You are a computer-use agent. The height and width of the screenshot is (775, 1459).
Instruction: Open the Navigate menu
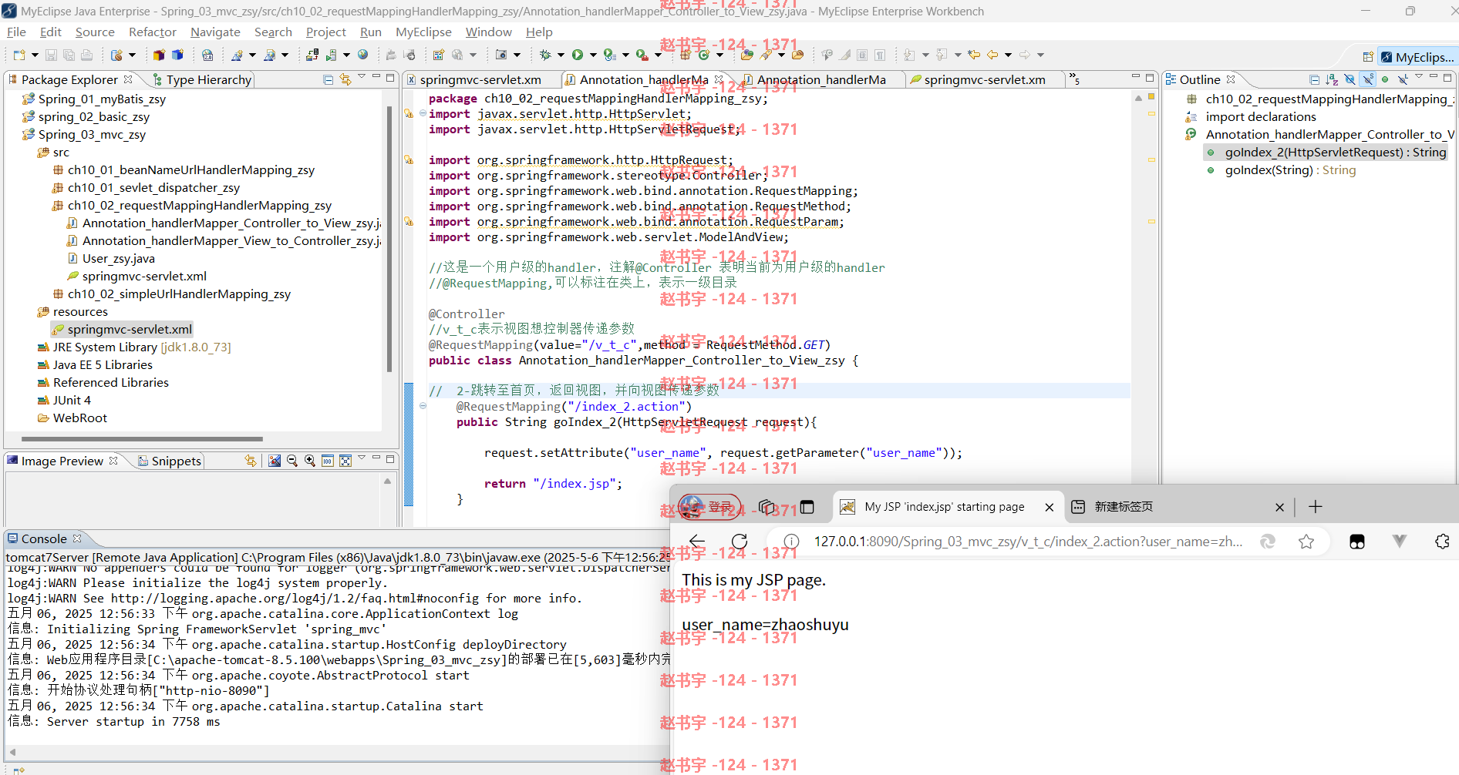tap(215, 32)
